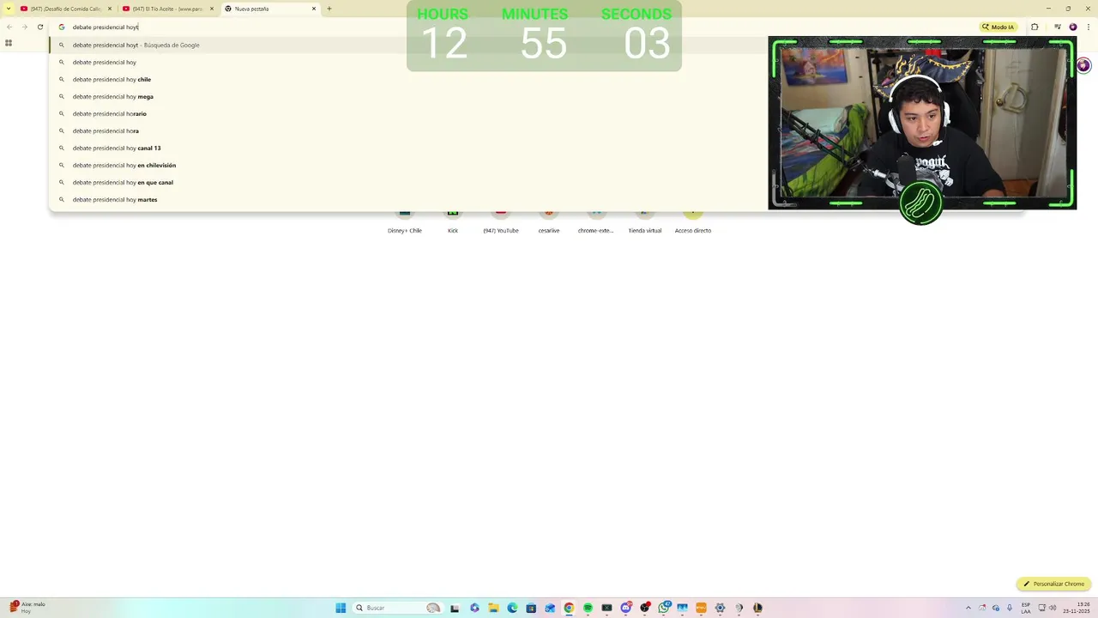Open Microsoft Copilot taskbar icon
The width and height of the screenshot is (1098, 618).
[474, 608]
